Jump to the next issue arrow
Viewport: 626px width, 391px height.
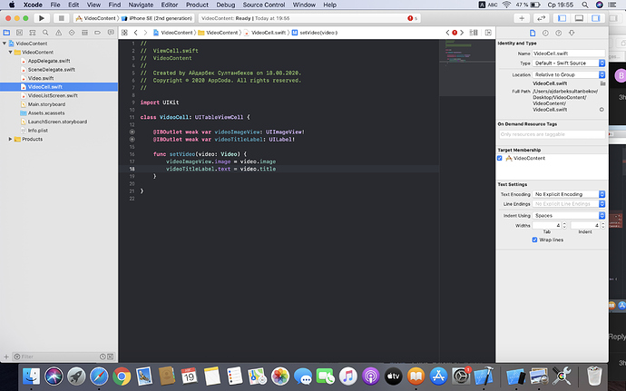(x=462, y=33)
